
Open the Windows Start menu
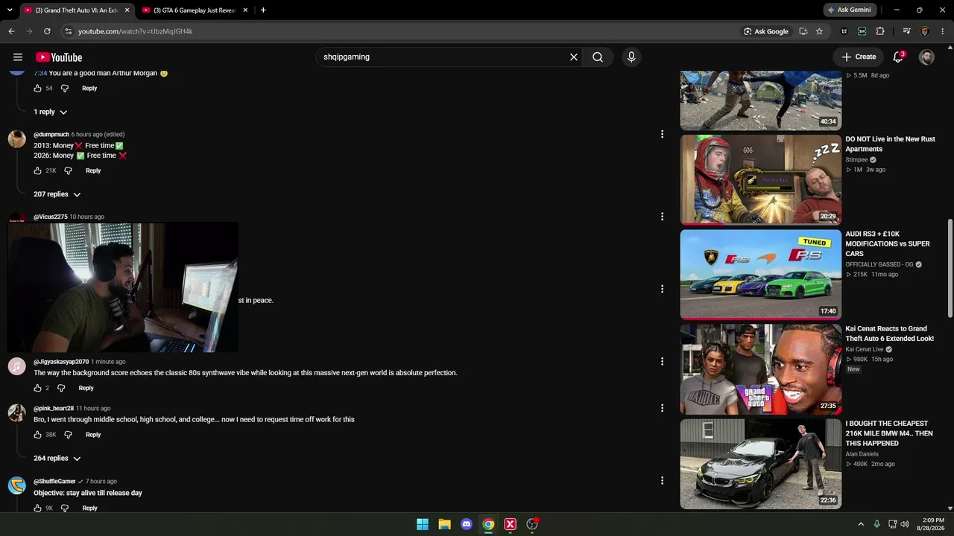423,524
